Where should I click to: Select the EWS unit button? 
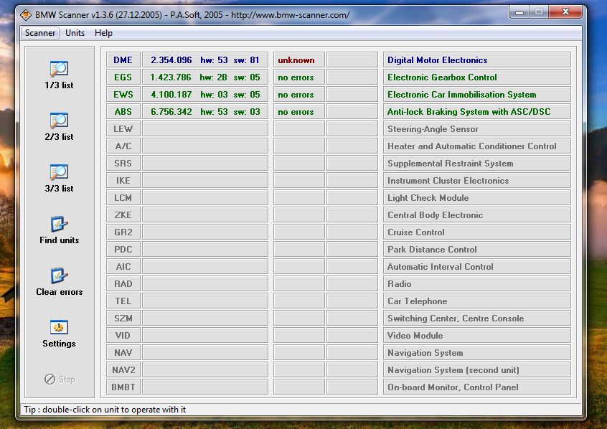click(x=123, y=95)
